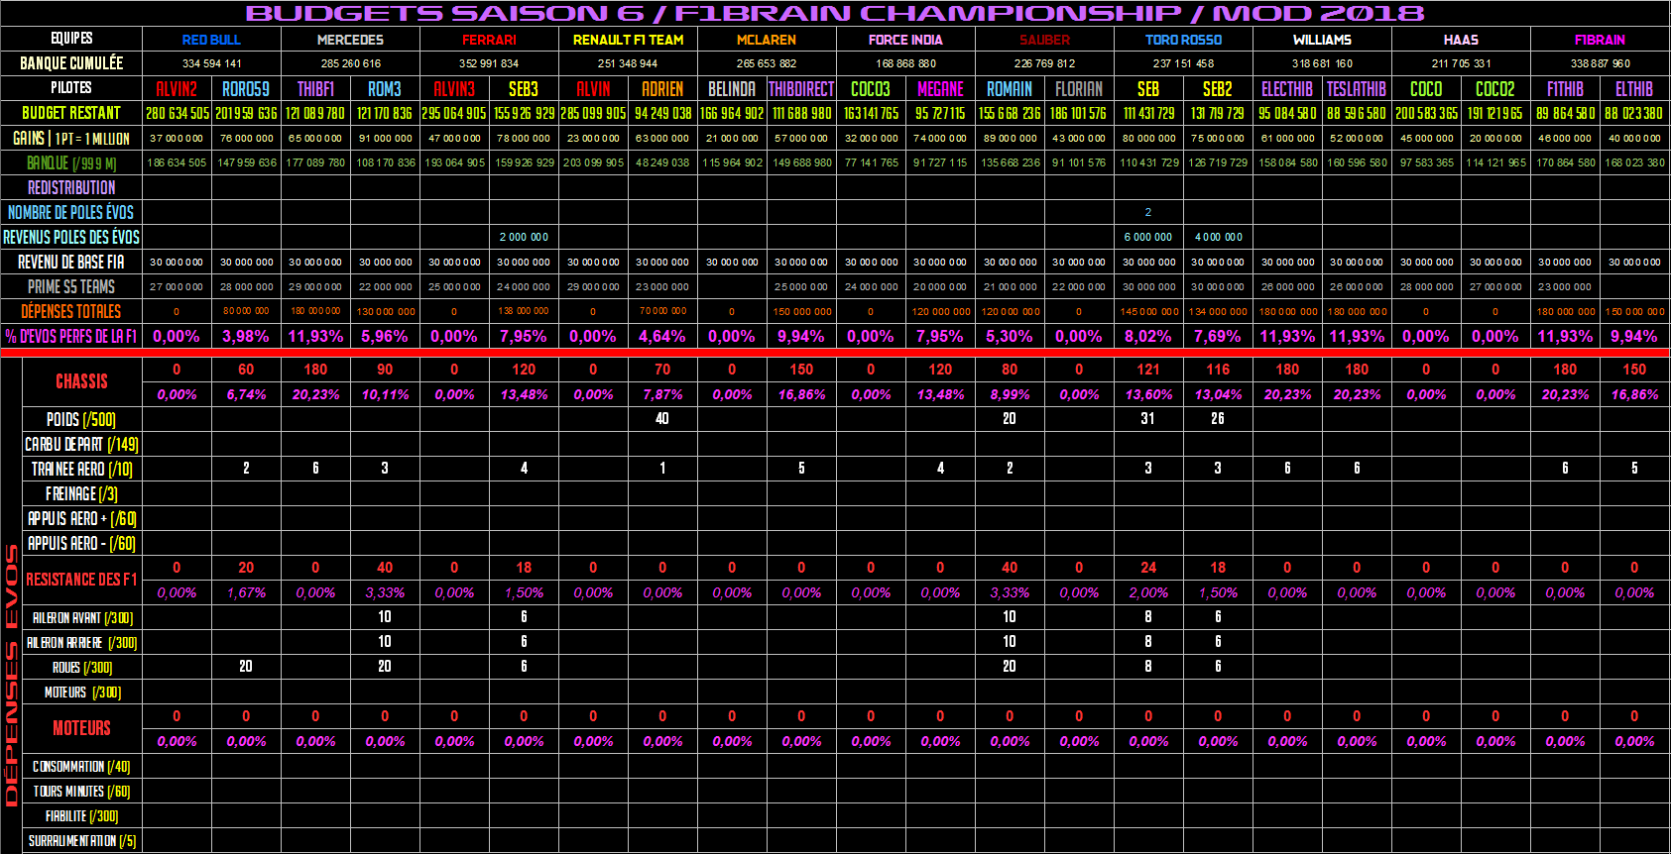1671x854 pixels.
Task: Select the CHASSIS section header
Action: click(81, 381)
